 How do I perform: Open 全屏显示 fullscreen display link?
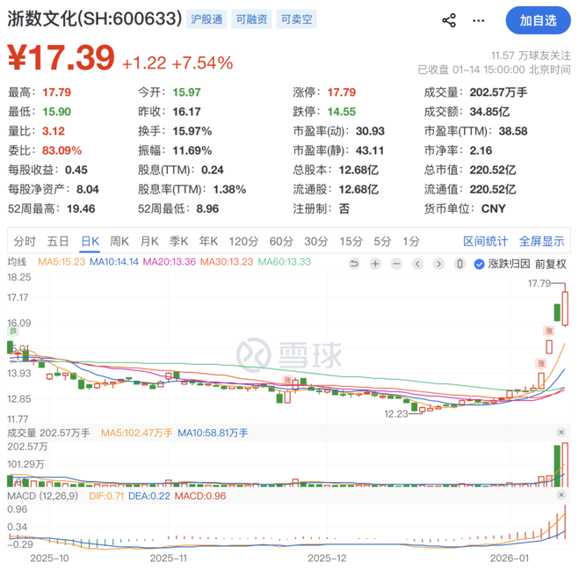[x=541, y=241]
